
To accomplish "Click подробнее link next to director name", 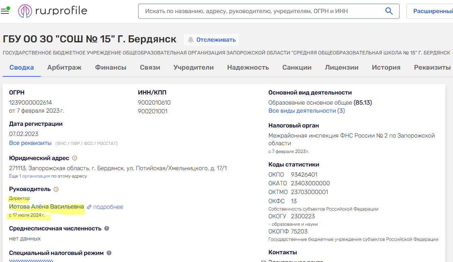I will 108,207.
